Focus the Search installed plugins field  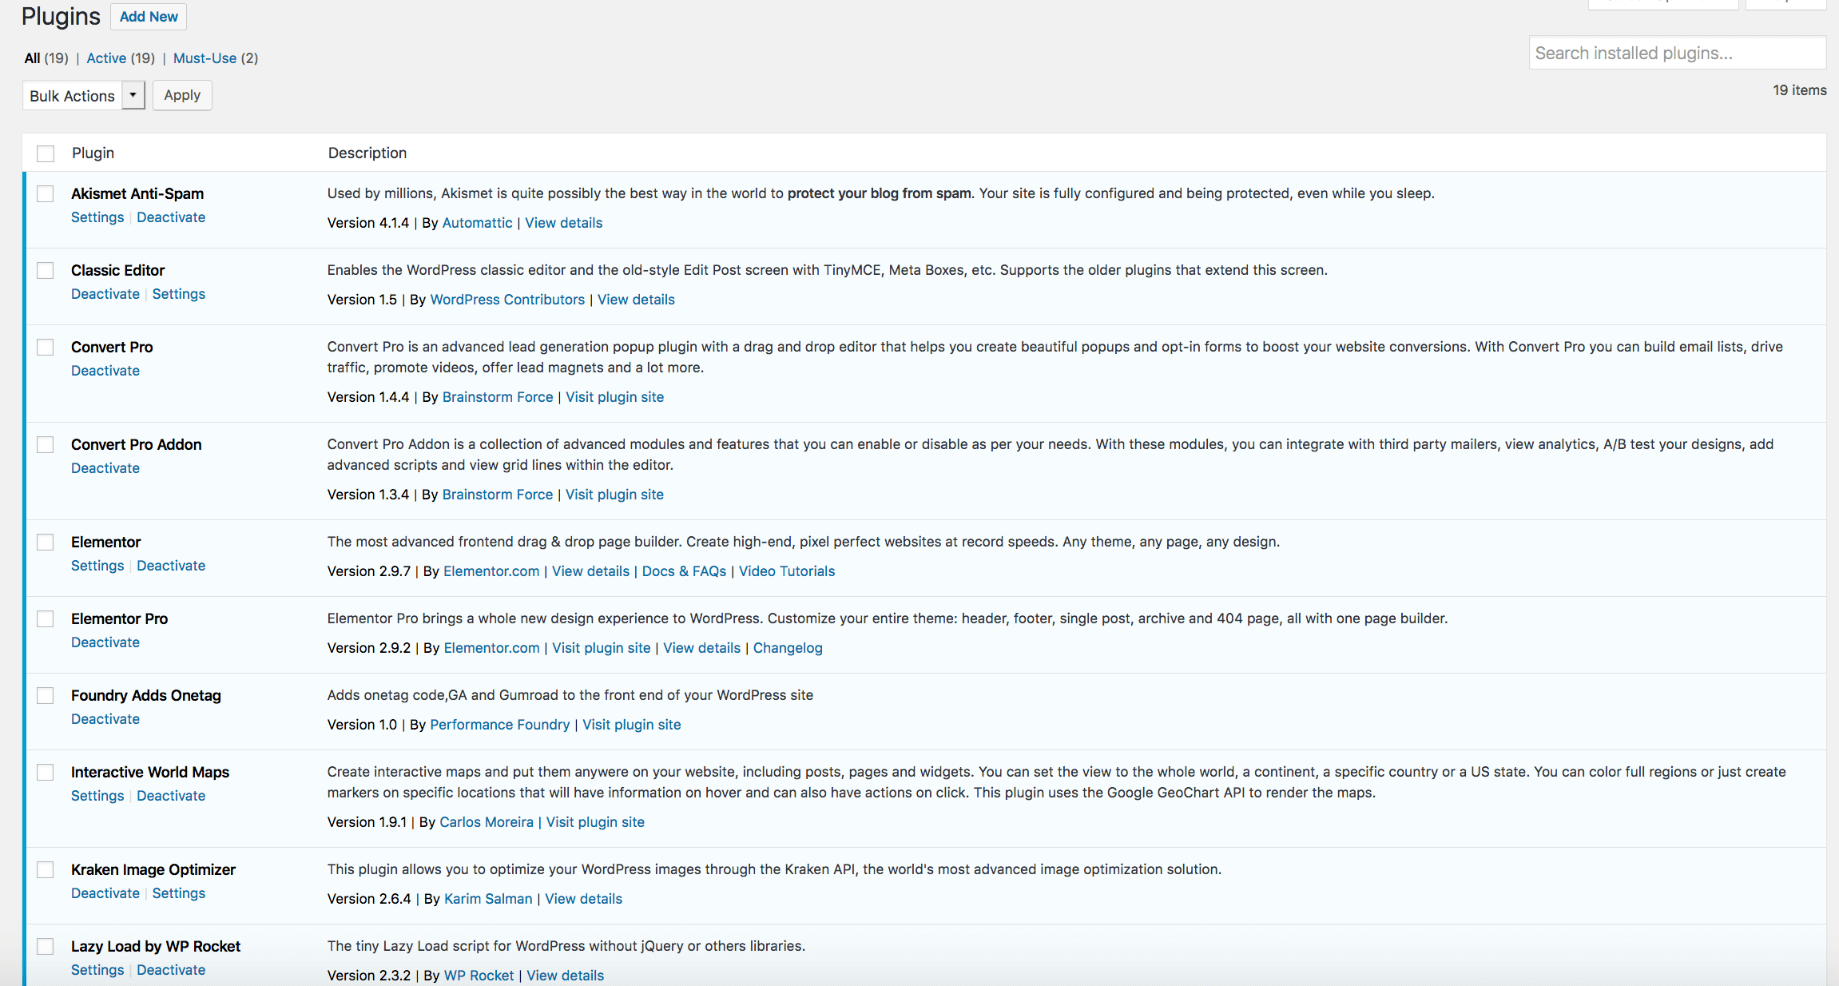tap(1677, 53)
